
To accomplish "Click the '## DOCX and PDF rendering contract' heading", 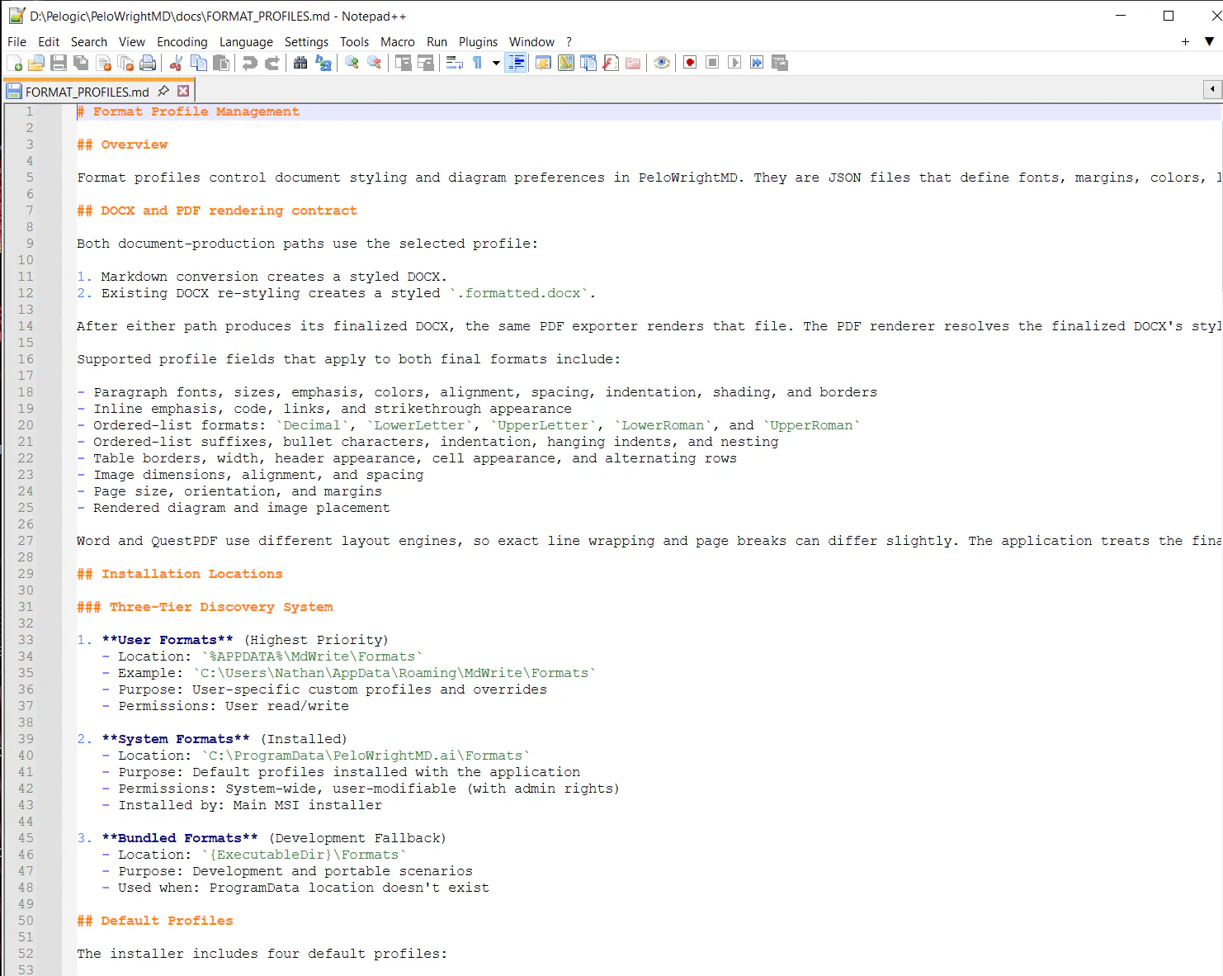I will [x=217, y=211].
